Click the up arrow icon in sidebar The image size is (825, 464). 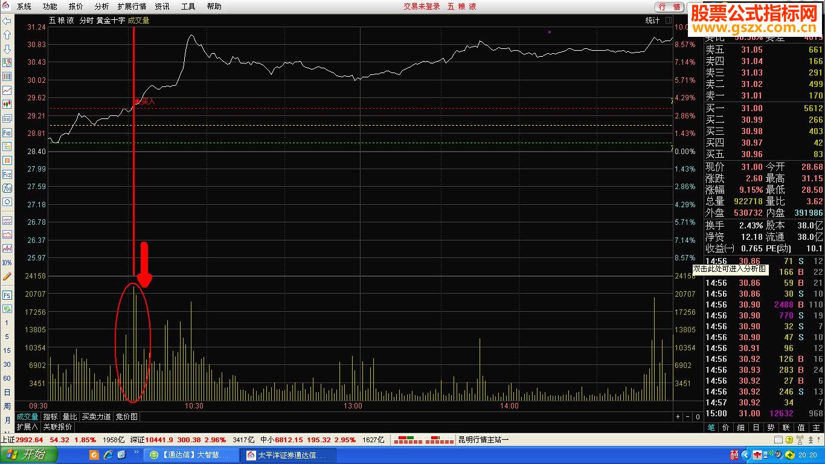pos(7,35)
